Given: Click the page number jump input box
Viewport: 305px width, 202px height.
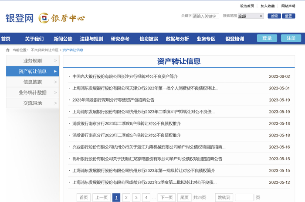Looking at the screenshot, I should click(244, 198).
